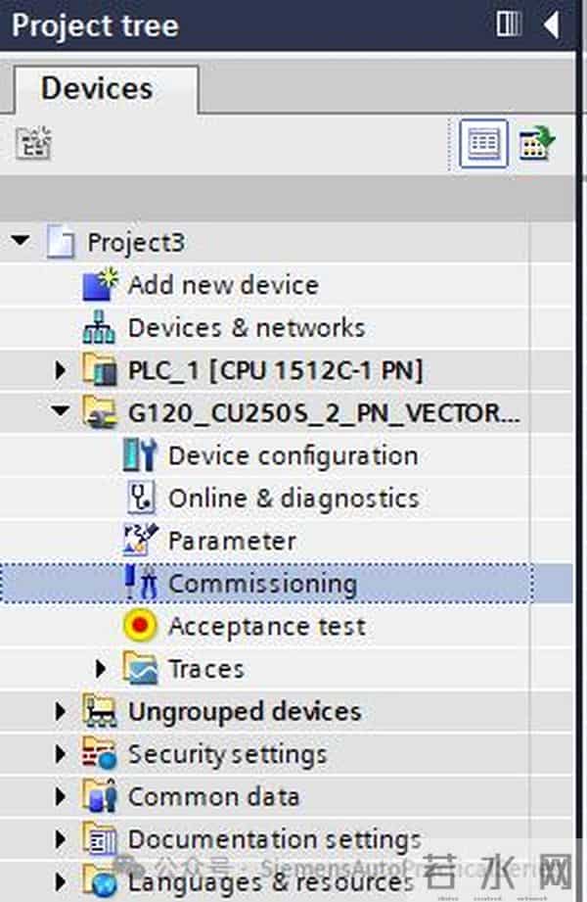Click the Device configuration icon

pyautogui.click(x=141, y=456)
